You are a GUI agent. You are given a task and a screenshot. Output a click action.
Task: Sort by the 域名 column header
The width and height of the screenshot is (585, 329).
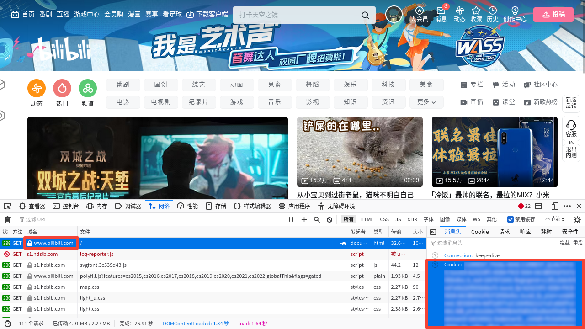coord(51,232)
